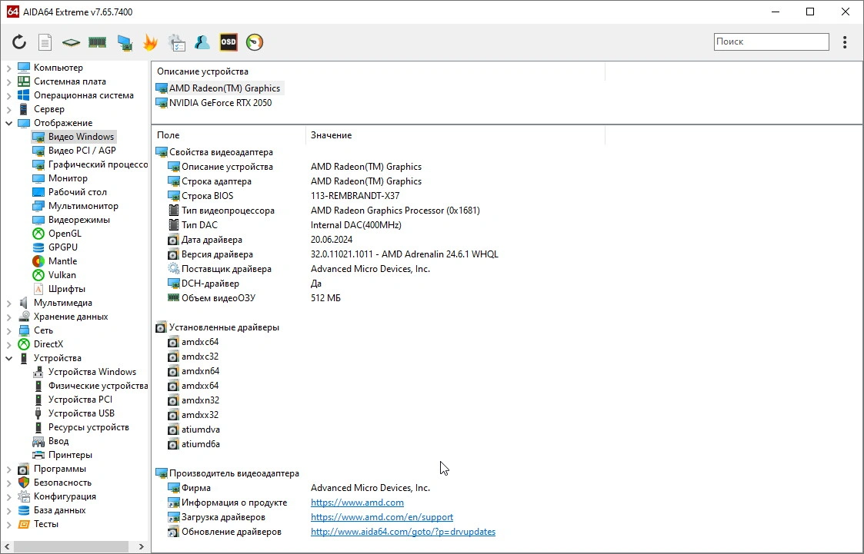The image size is (864, 554).
Task: Launch the flame stability test icon
Action: pos(150,42)
